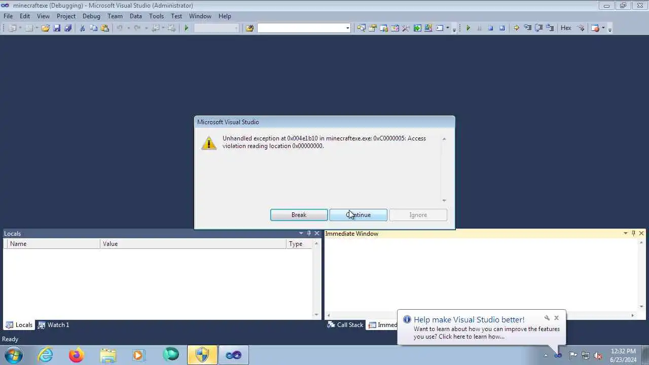Click the Open File folder icon in toolbar
This screenshot has height=365, width=649.
(46, 28)
